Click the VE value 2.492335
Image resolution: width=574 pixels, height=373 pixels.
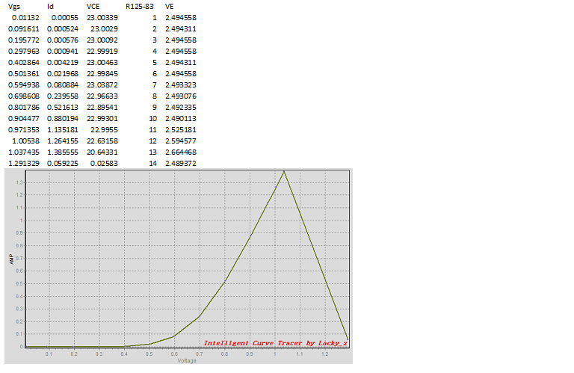[181, 107]
